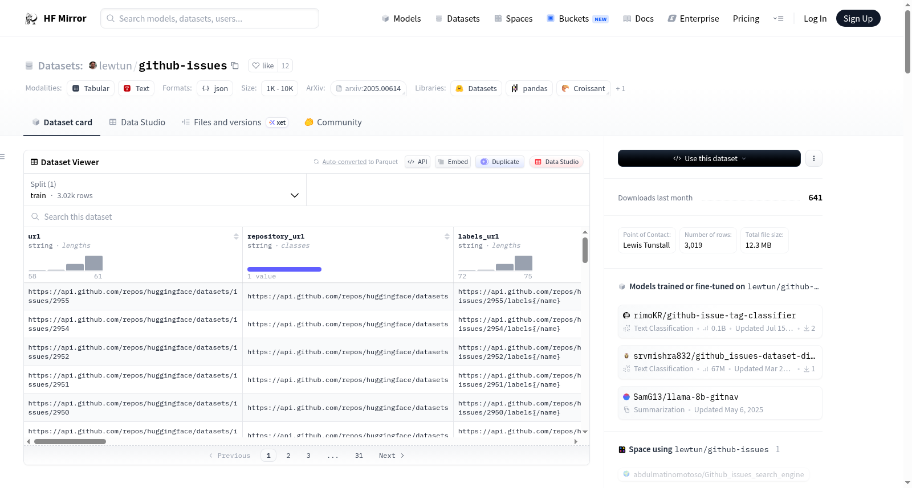Go to page 2 of results
This screenshot has width=912, height=488.
(x=288, y=456)
